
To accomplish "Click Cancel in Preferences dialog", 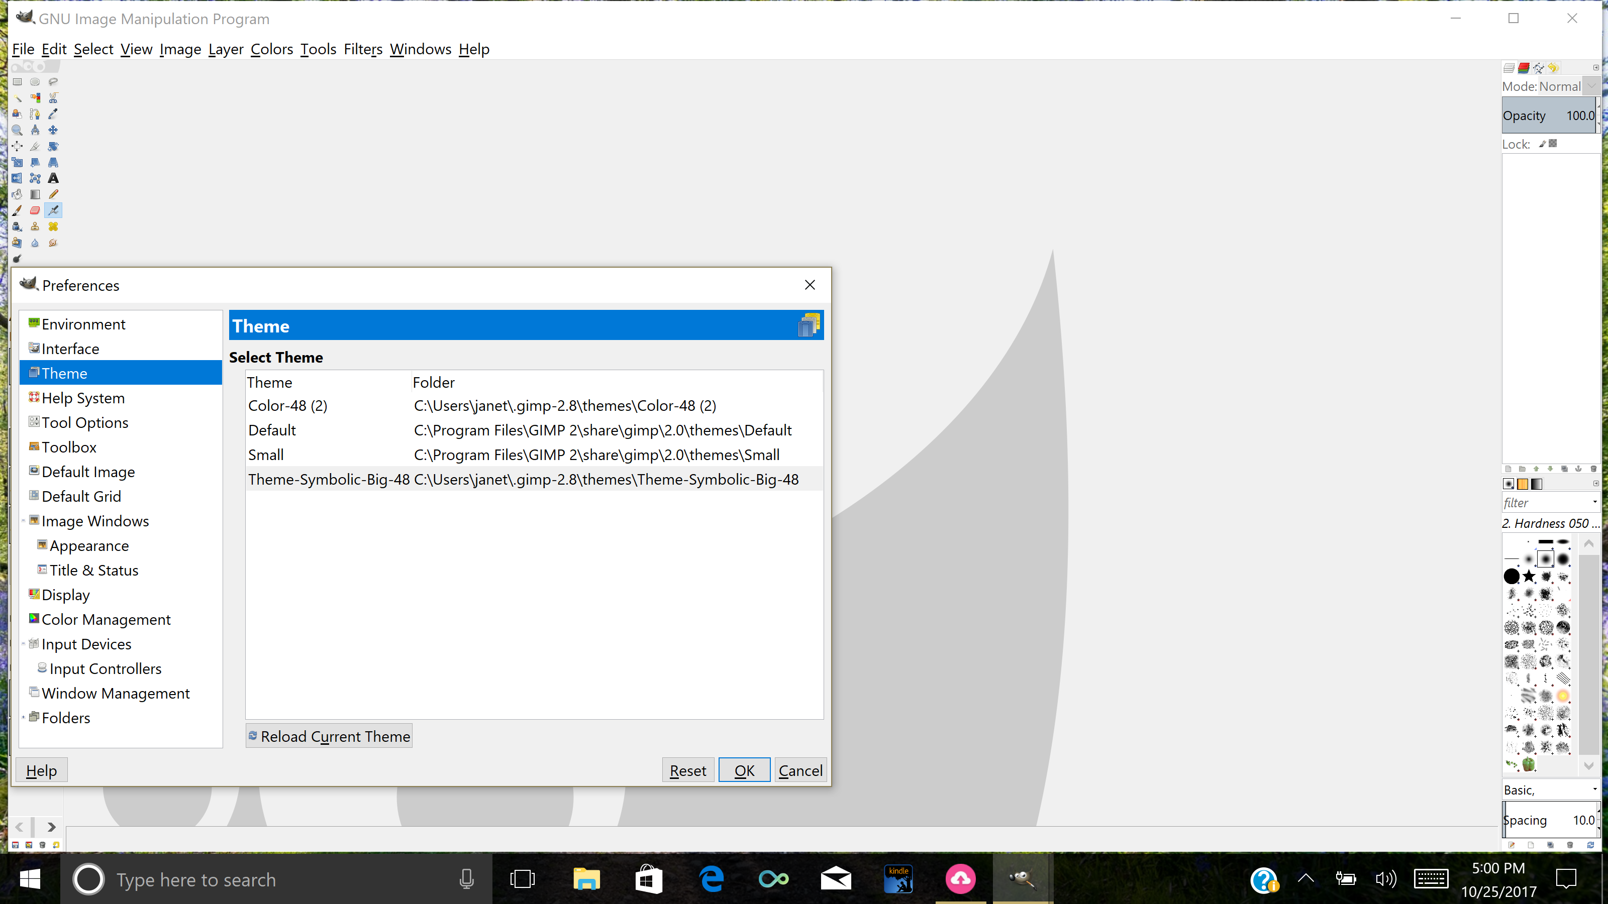I will pyautogui.click(x=800, y=770).
